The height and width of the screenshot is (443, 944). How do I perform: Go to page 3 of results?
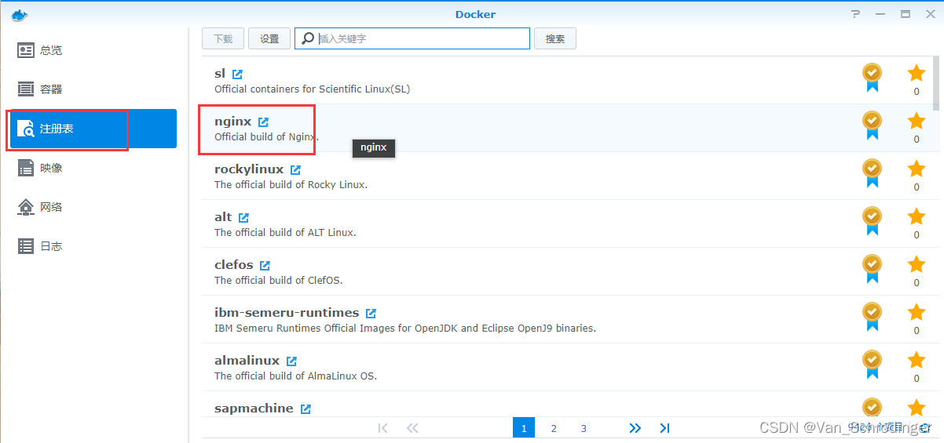[x=584, y=428]
